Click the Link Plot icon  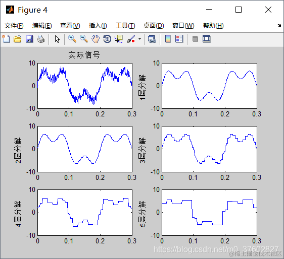[x=152, y=39]
